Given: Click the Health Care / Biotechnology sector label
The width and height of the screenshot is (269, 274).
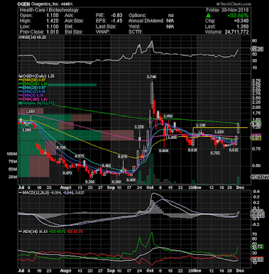Looking at the screenshot, I should pos(49,10).
